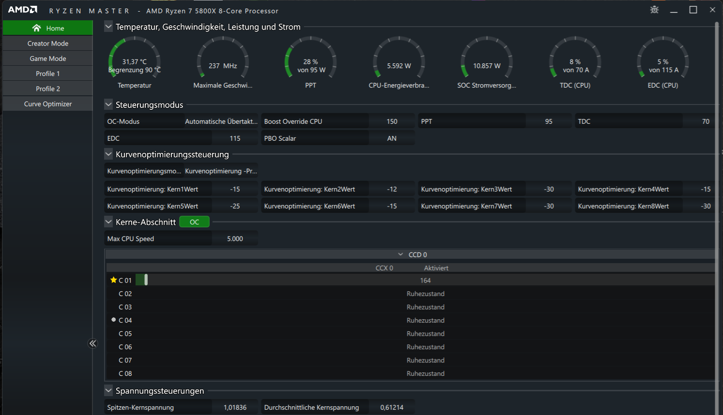
Task: Select core row C 05
Action: coord(410,334)
